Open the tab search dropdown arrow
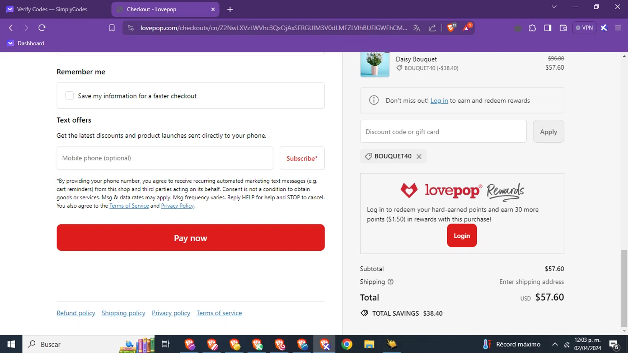 click(554, 7)
